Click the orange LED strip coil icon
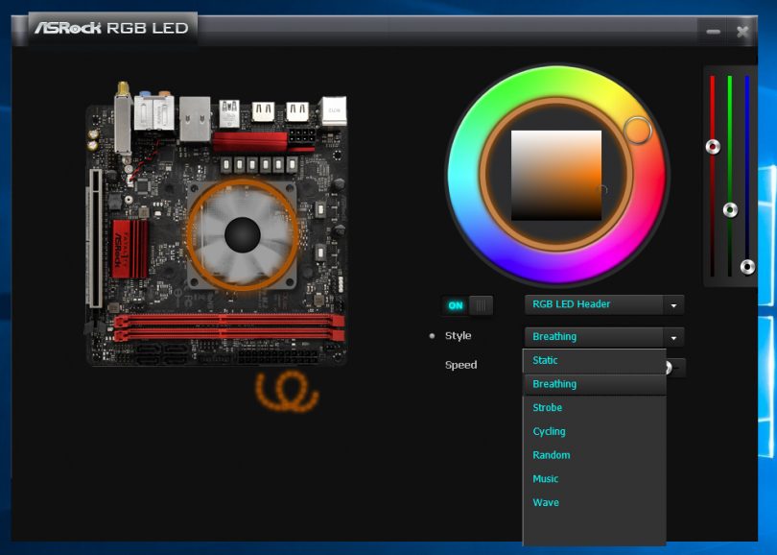Viewport: 777px width, 555px height. 287,392
